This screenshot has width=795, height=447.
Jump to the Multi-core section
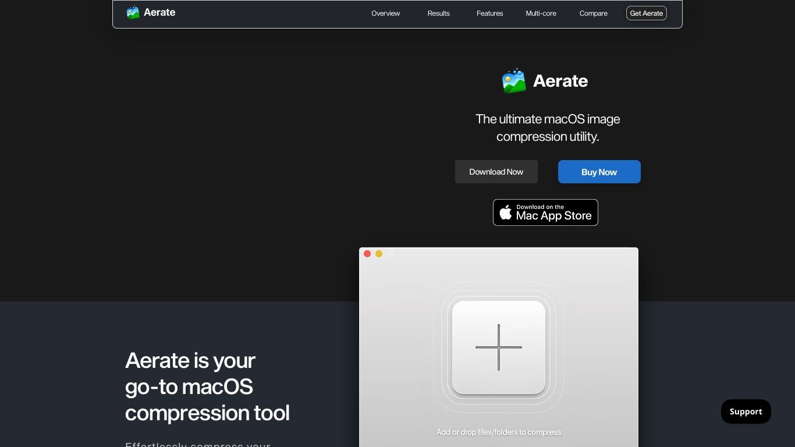coord(541,13)
